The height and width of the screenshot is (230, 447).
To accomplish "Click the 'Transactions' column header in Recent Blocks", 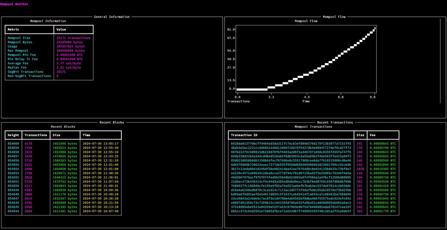I will point(36,135).
